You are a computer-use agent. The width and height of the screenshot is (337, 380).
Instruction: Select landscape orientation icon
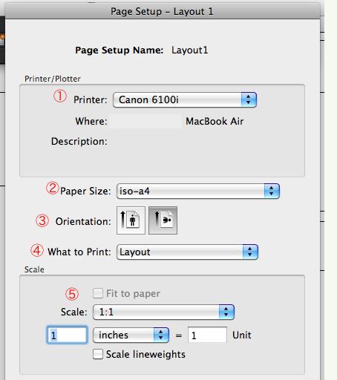[163, 220]
